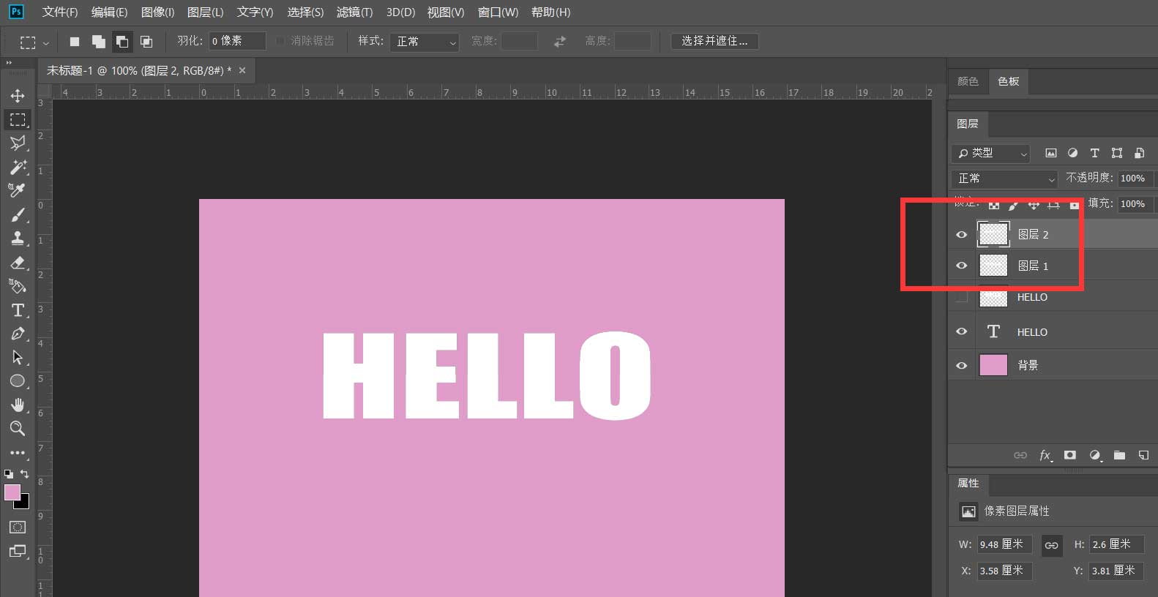Reset default foreground and background colors
1158x597 pixels.
coord(9,474)
